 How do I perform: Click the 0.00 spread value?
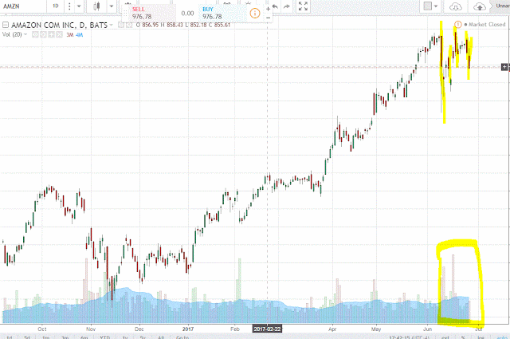[187, 14]
